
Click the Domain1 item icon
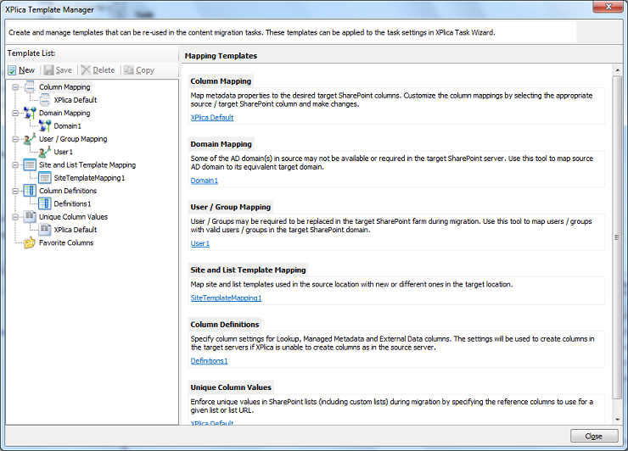click(x=45, y=125)
